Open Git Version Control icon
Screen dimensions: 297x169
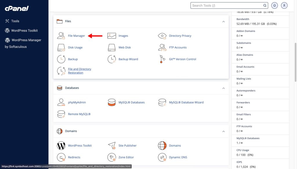162,59
